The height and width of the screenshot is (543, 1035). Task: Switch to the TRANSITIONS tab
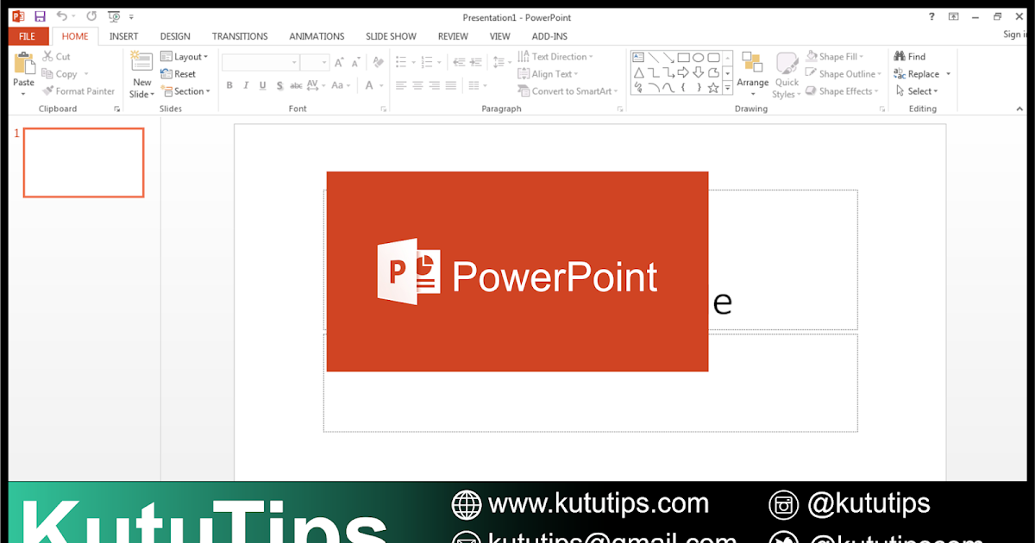[240, 36]
